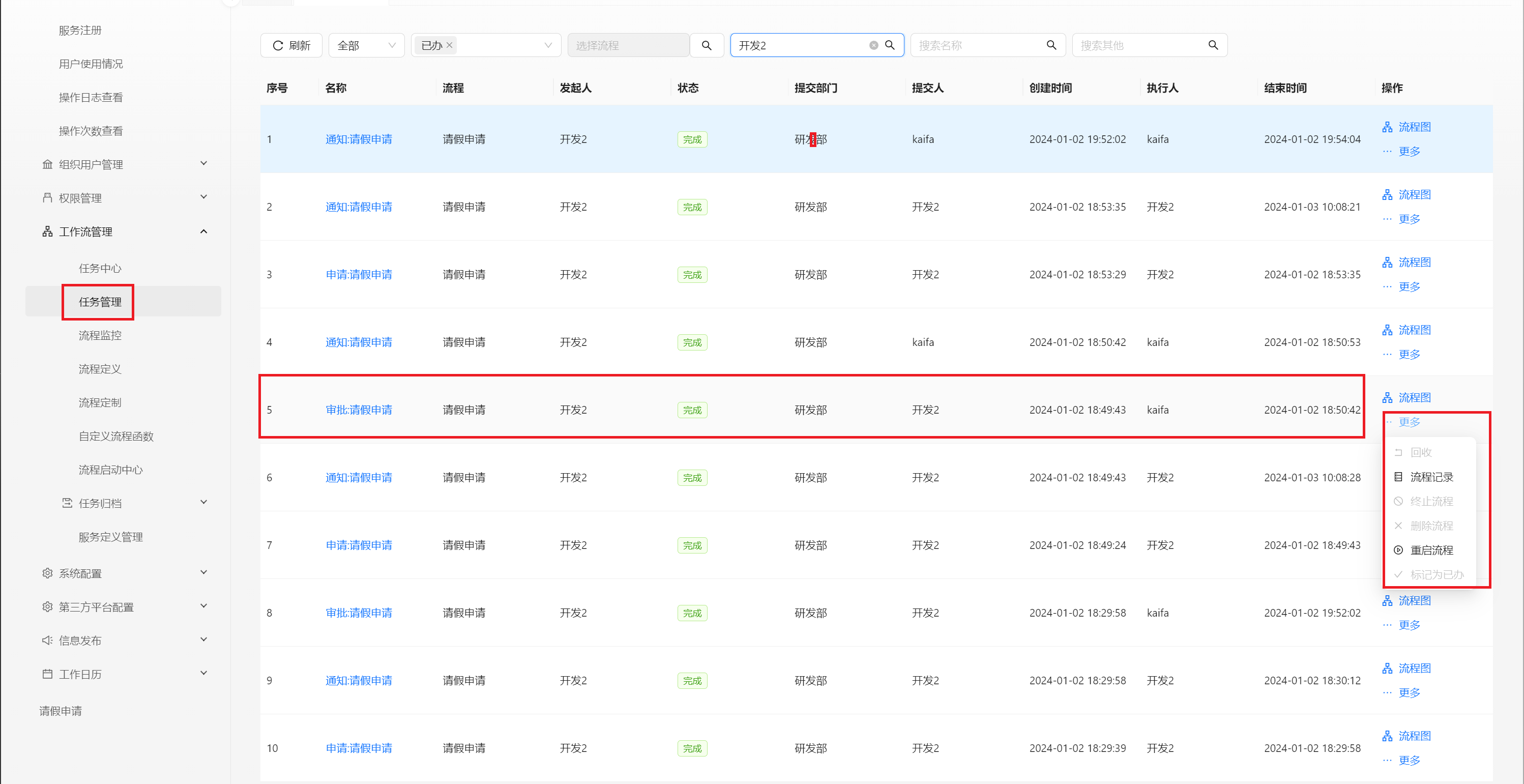1524x784 pixels.
Task: Click 信息发布 speaker icon
Action: pyautogui.click(x=47, y=640)
